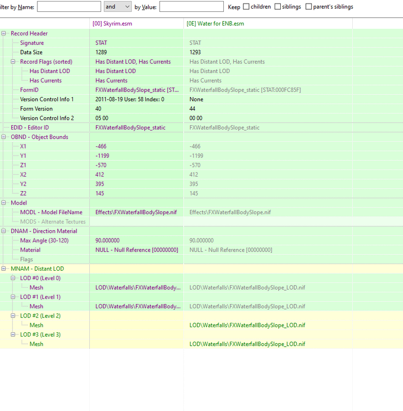Select the Has Currents row label
The image size is (403, 411).
tap(46, 81)
